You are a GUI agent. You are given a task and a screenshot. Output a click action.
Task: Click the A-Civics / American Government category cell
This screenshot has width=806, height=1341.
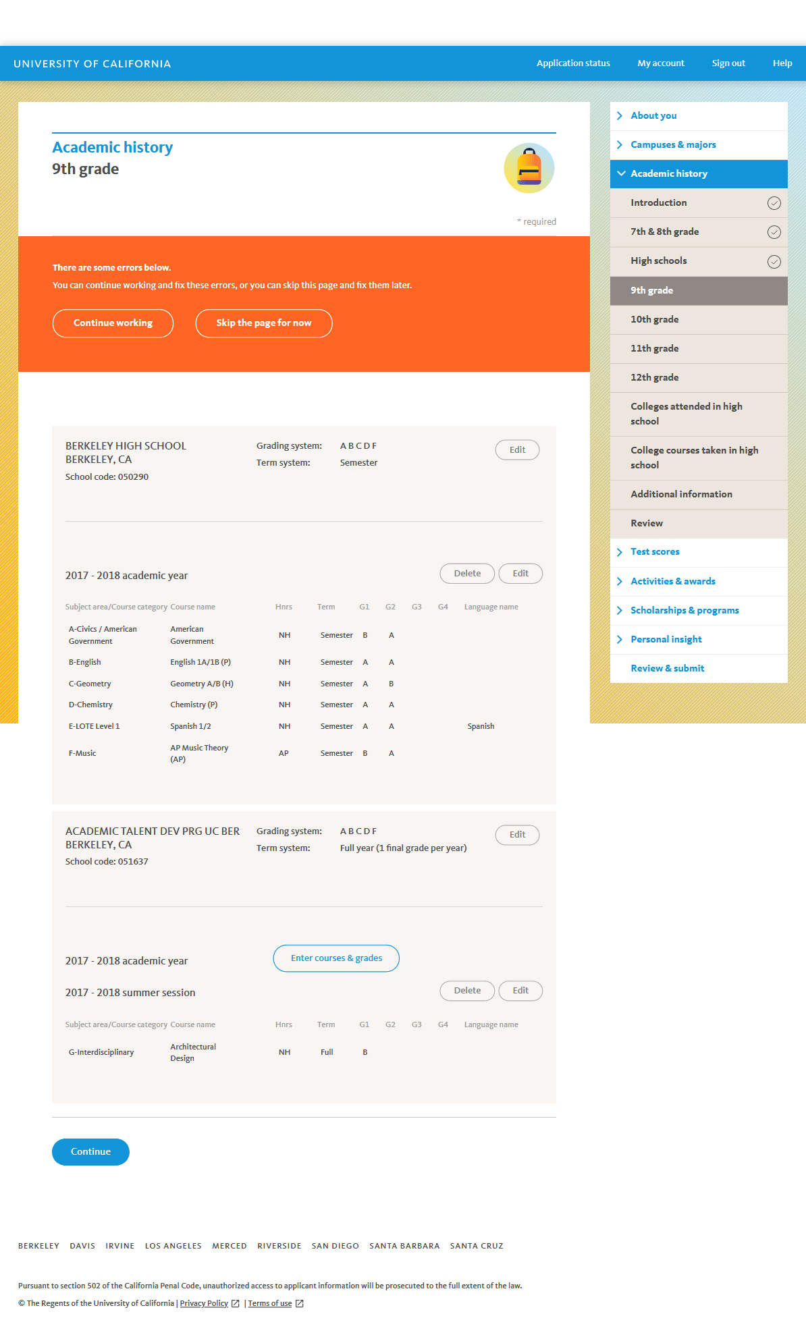(x=103, y=636)
